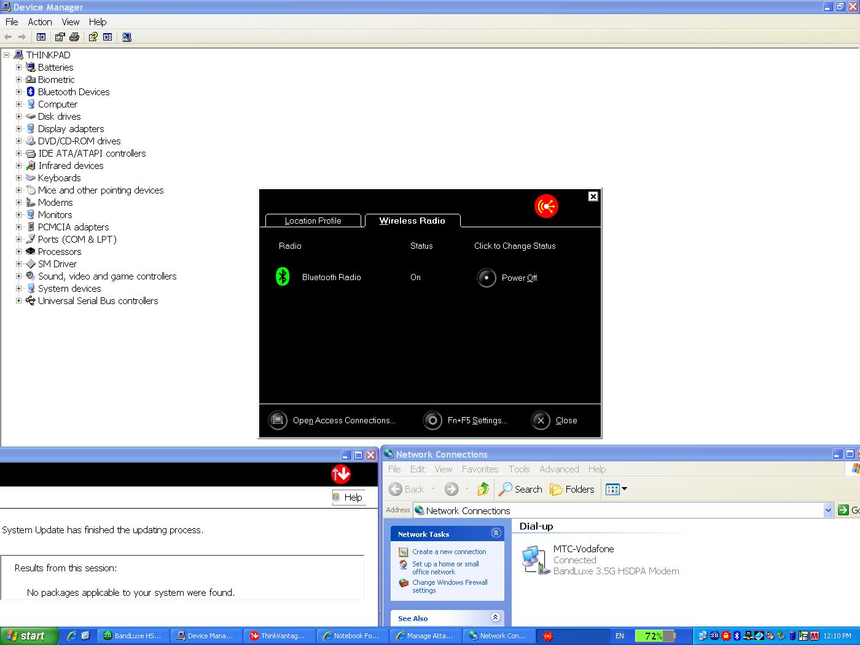Click the red padlock tray icon
This screenshot has height=645, width=860.
tap(725, 636)
